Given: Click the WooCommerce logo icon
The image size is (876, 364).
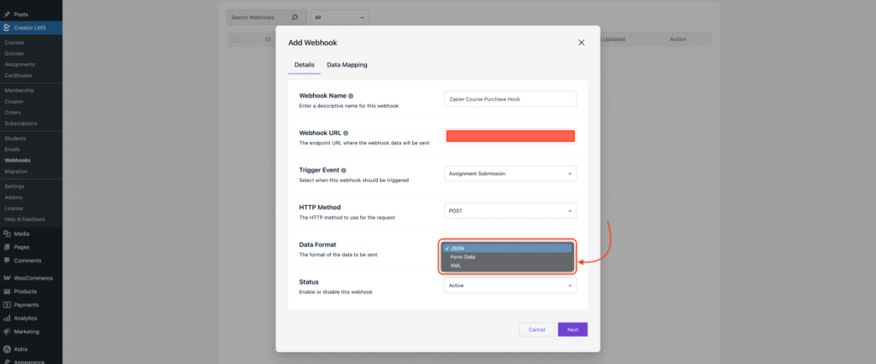Looking at the screenshot, I should click(7, 278).
